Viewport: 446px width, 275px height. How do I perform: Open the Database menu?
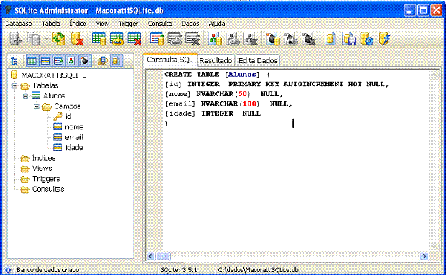point(19,24)
